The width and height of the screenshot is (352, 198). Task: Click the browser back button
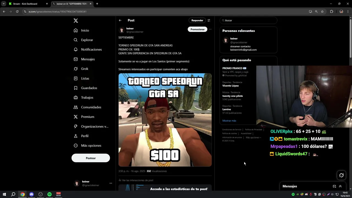[x=4, y=12]
